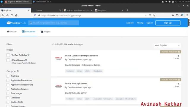Click the Sign Up button
The image size is (190, 107).
click(168, 23)
